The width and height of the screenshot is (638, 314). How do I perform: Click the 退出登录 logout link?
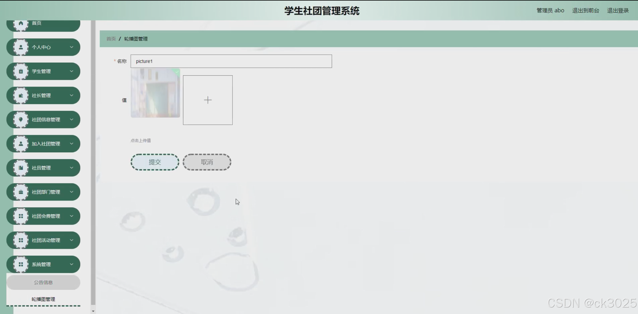618,11
